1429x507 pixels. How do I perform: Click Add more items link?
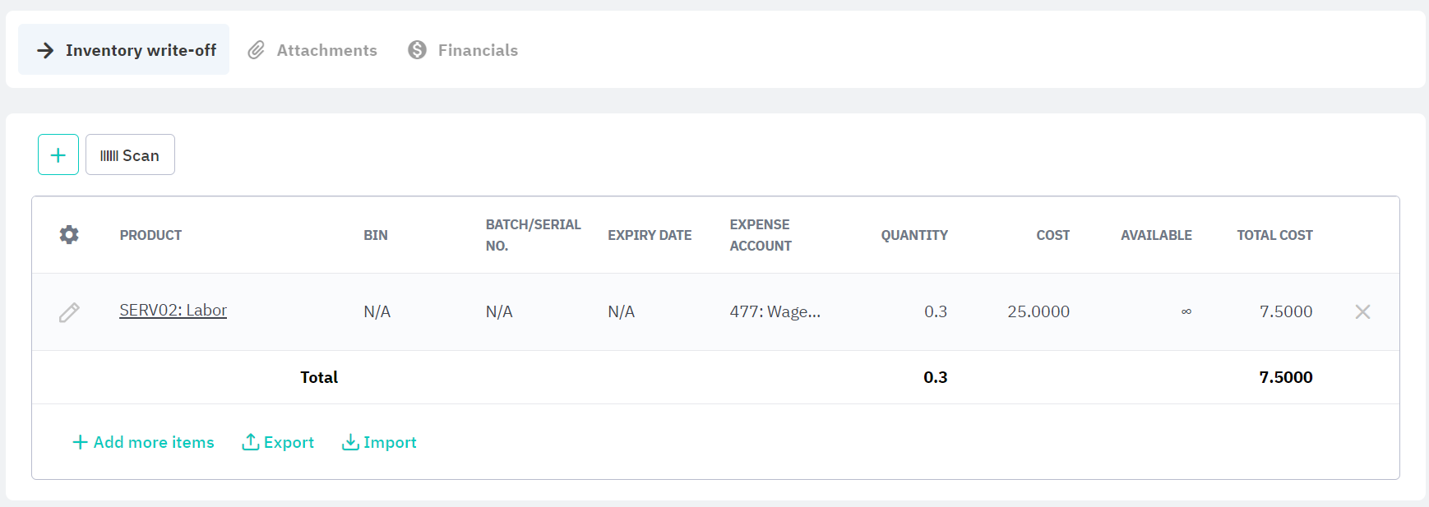point(143,442)
